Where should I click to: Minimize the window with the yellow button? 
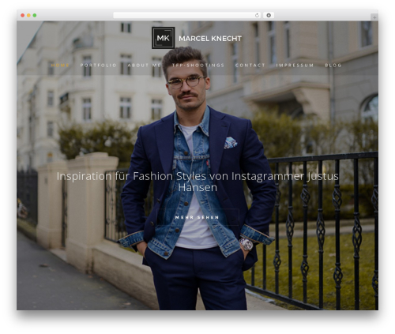coord(28,16)
